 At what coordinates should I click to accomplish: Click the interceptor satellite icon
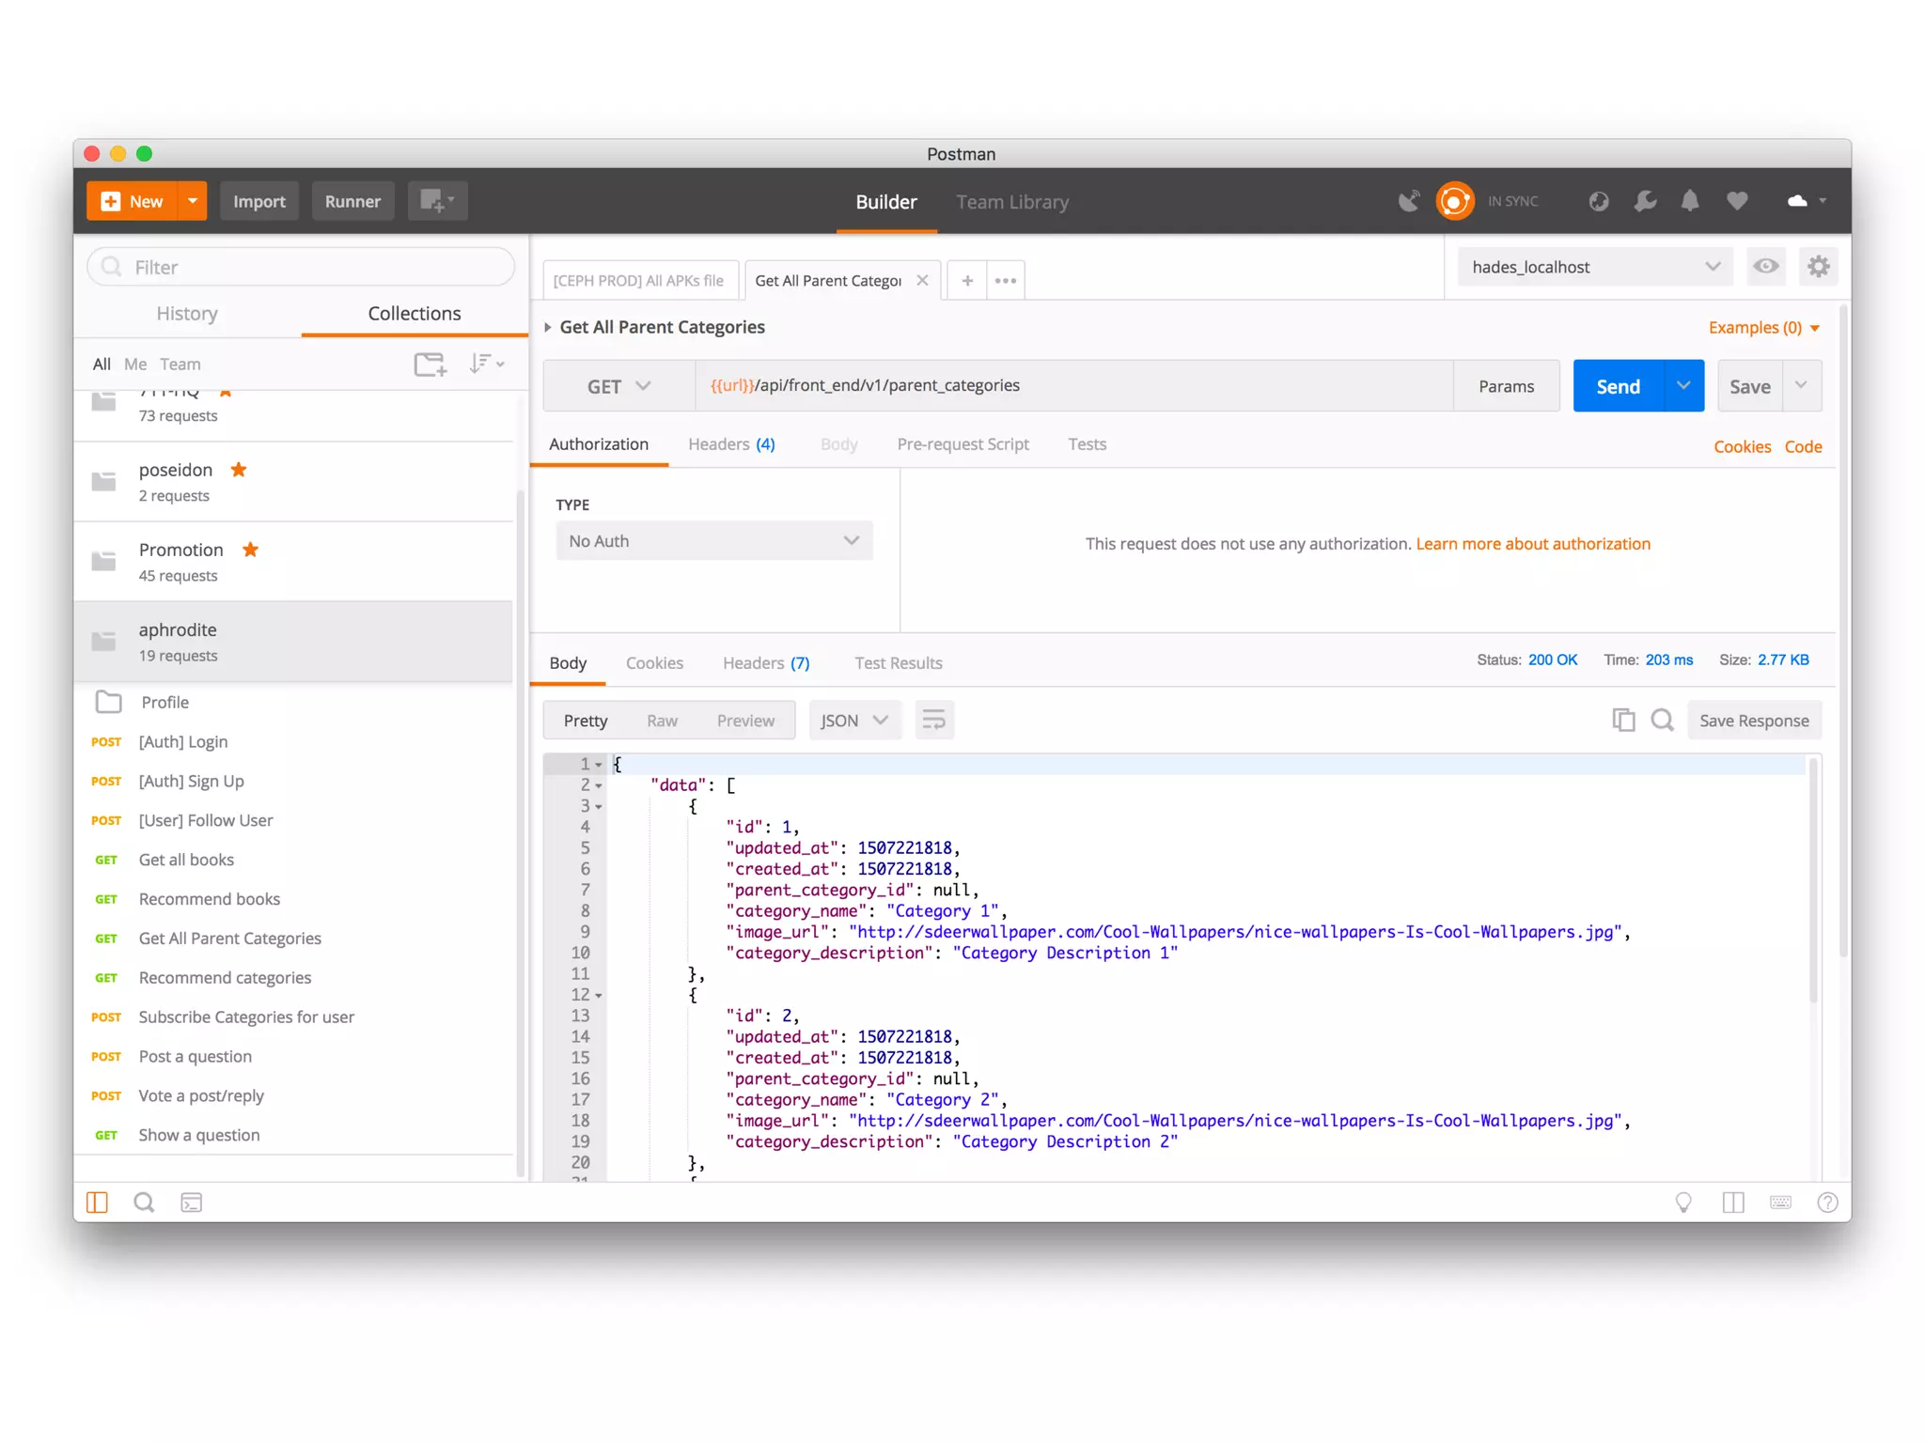click(x=1408, y=201)
